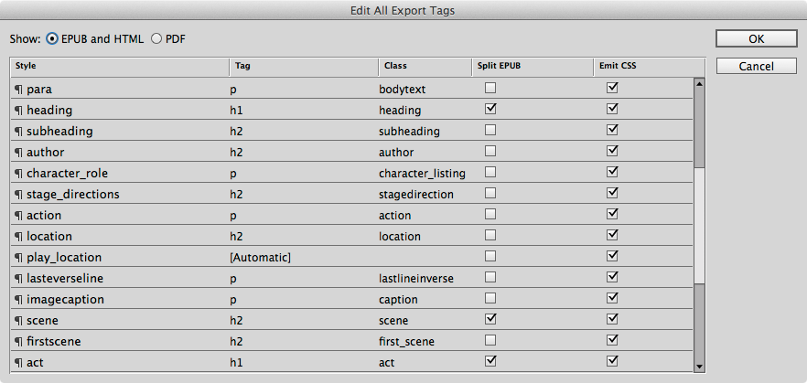This screenshot has width=807, height=383.
Task: Toggle Emit CSS for play_location style
Action: point(612,256)
